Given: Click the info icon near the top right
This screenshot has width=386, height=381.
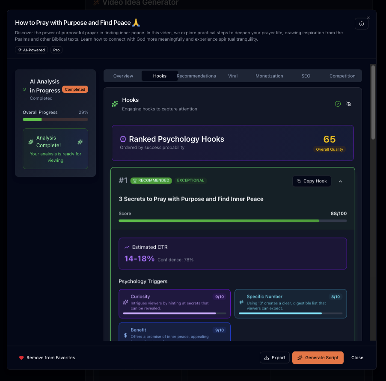Looking at the screenshot, I should [x=362, y=24].
